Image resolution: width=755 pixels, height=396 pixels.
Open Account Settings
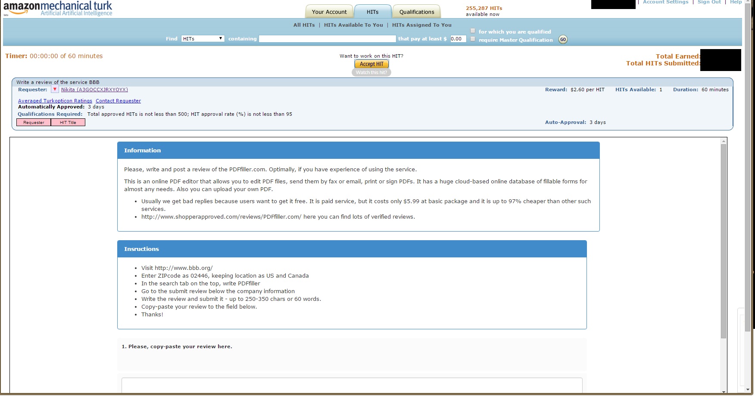point(665,2)
